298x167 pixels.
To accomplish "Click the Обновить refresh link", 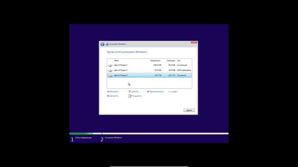I will [x=113, y=92].
